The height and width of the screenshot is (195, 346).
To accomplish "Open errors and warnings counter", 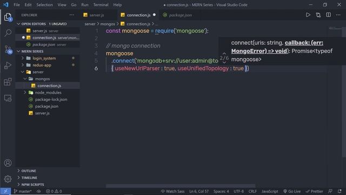I will (54, 191).
